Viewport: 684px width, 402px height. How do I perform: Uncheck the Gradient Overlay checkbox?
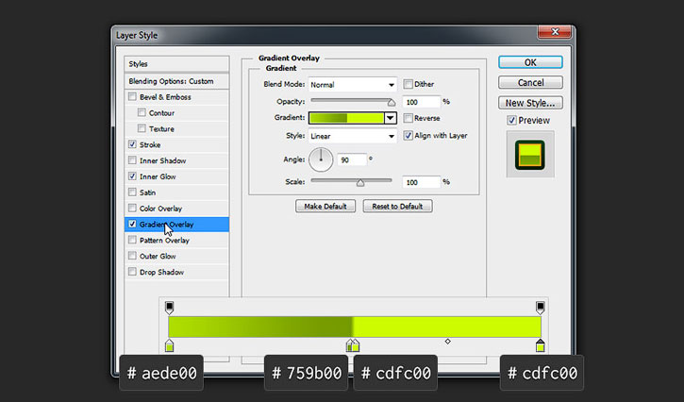[x=132, y=224]
